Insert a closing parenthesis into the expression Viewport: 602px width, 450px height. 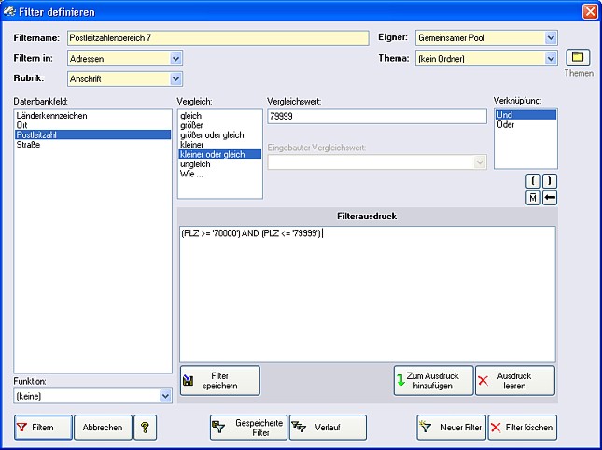pos(550,179)
